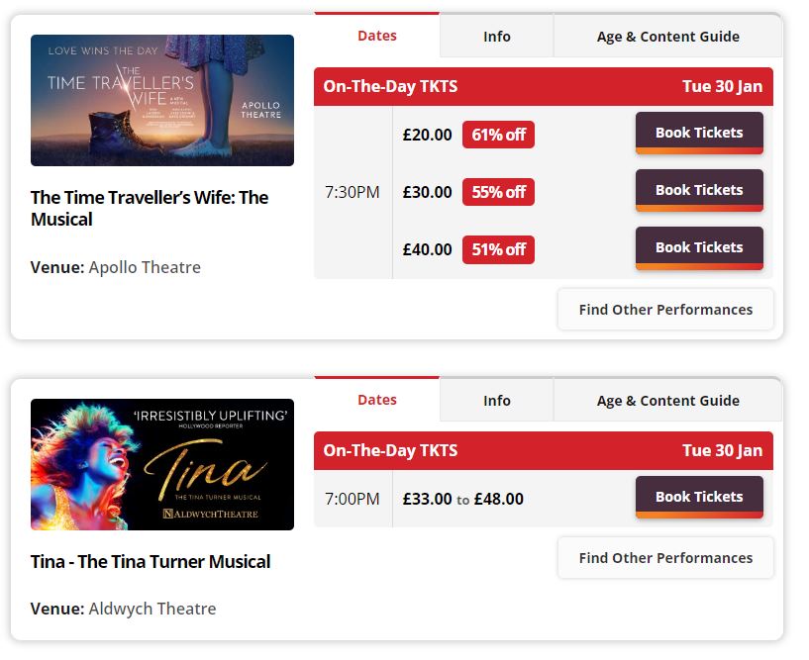
Task: Book the £20.00 tickets at 61% off
Action: pos(699,134)
